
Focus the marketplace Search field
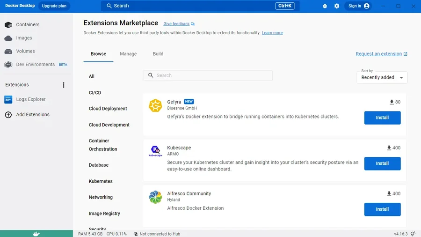pos(208,75)
